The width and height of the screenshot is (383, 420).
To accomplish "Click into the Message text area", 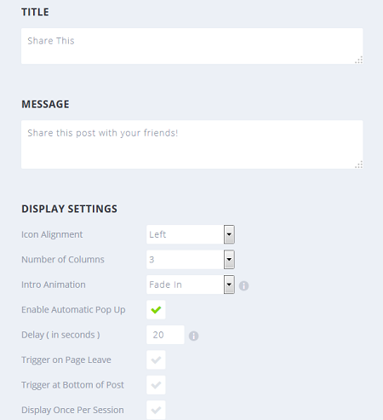I will coord(192,145).
